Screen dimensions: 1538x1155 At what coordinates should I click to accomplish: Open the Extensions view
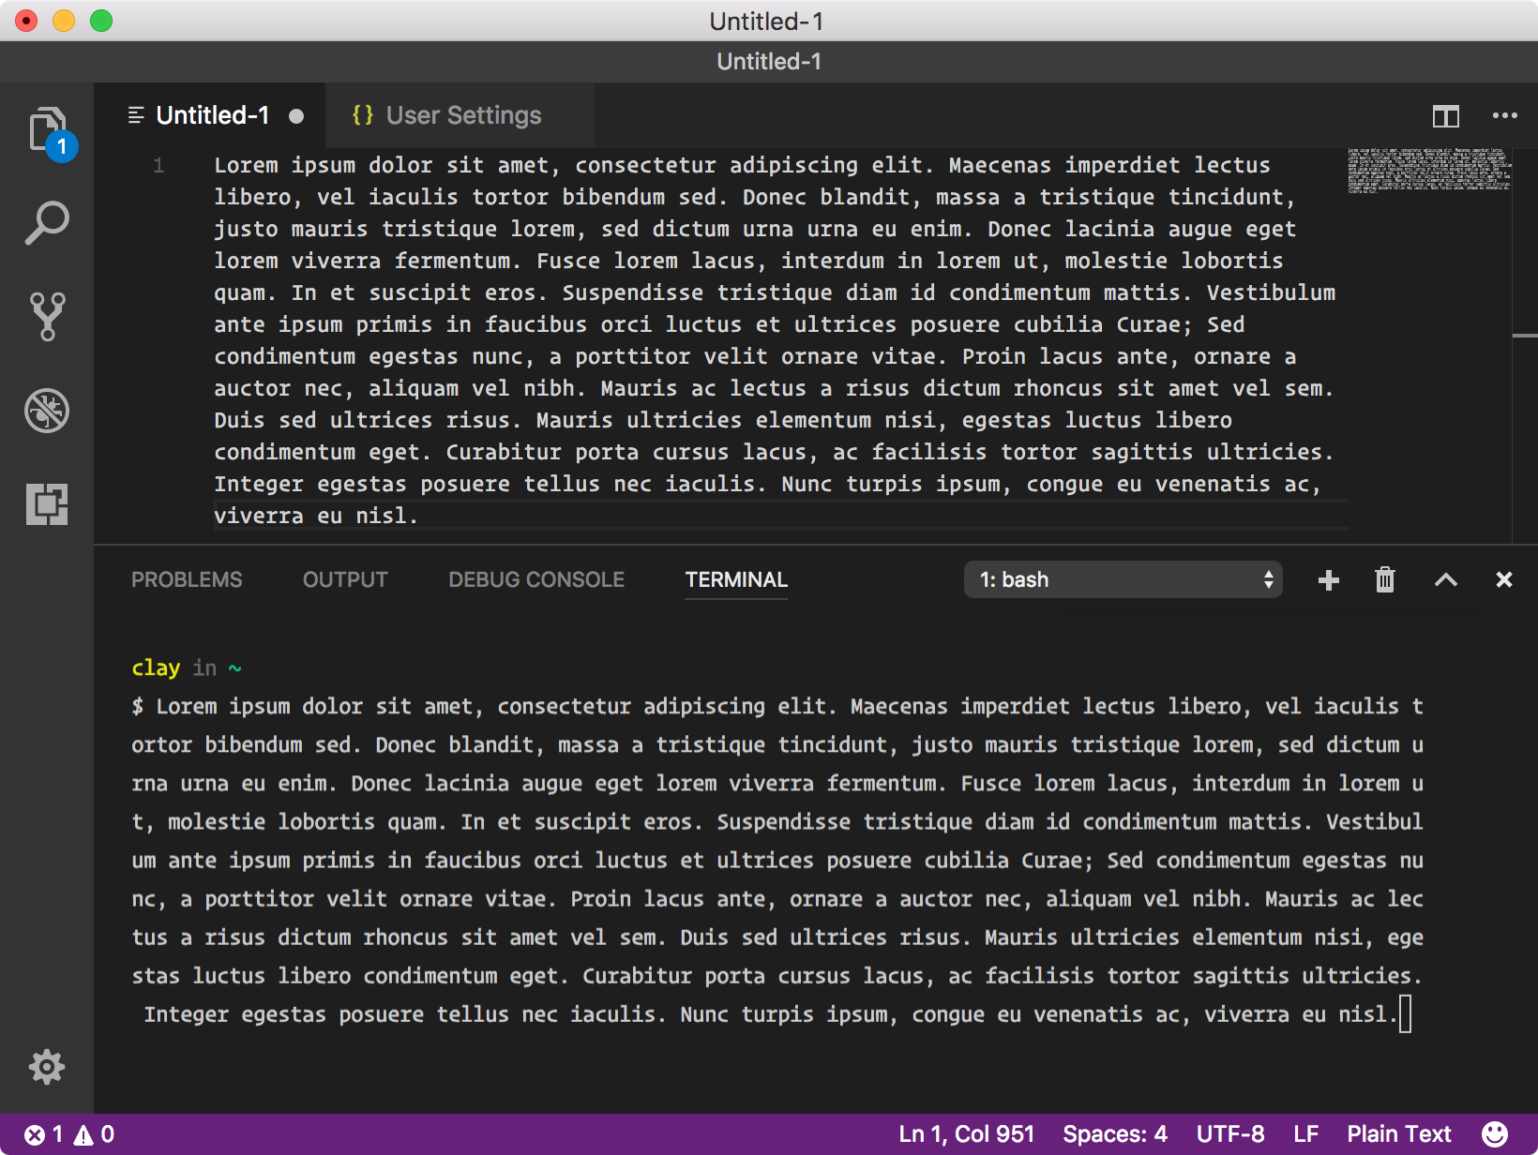coord(47,504)
